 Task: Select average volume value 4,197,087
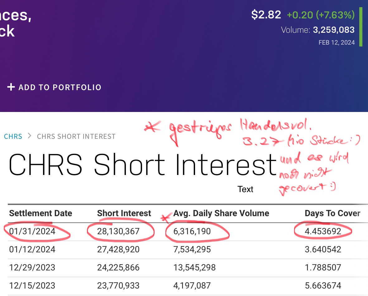(192, 285)
